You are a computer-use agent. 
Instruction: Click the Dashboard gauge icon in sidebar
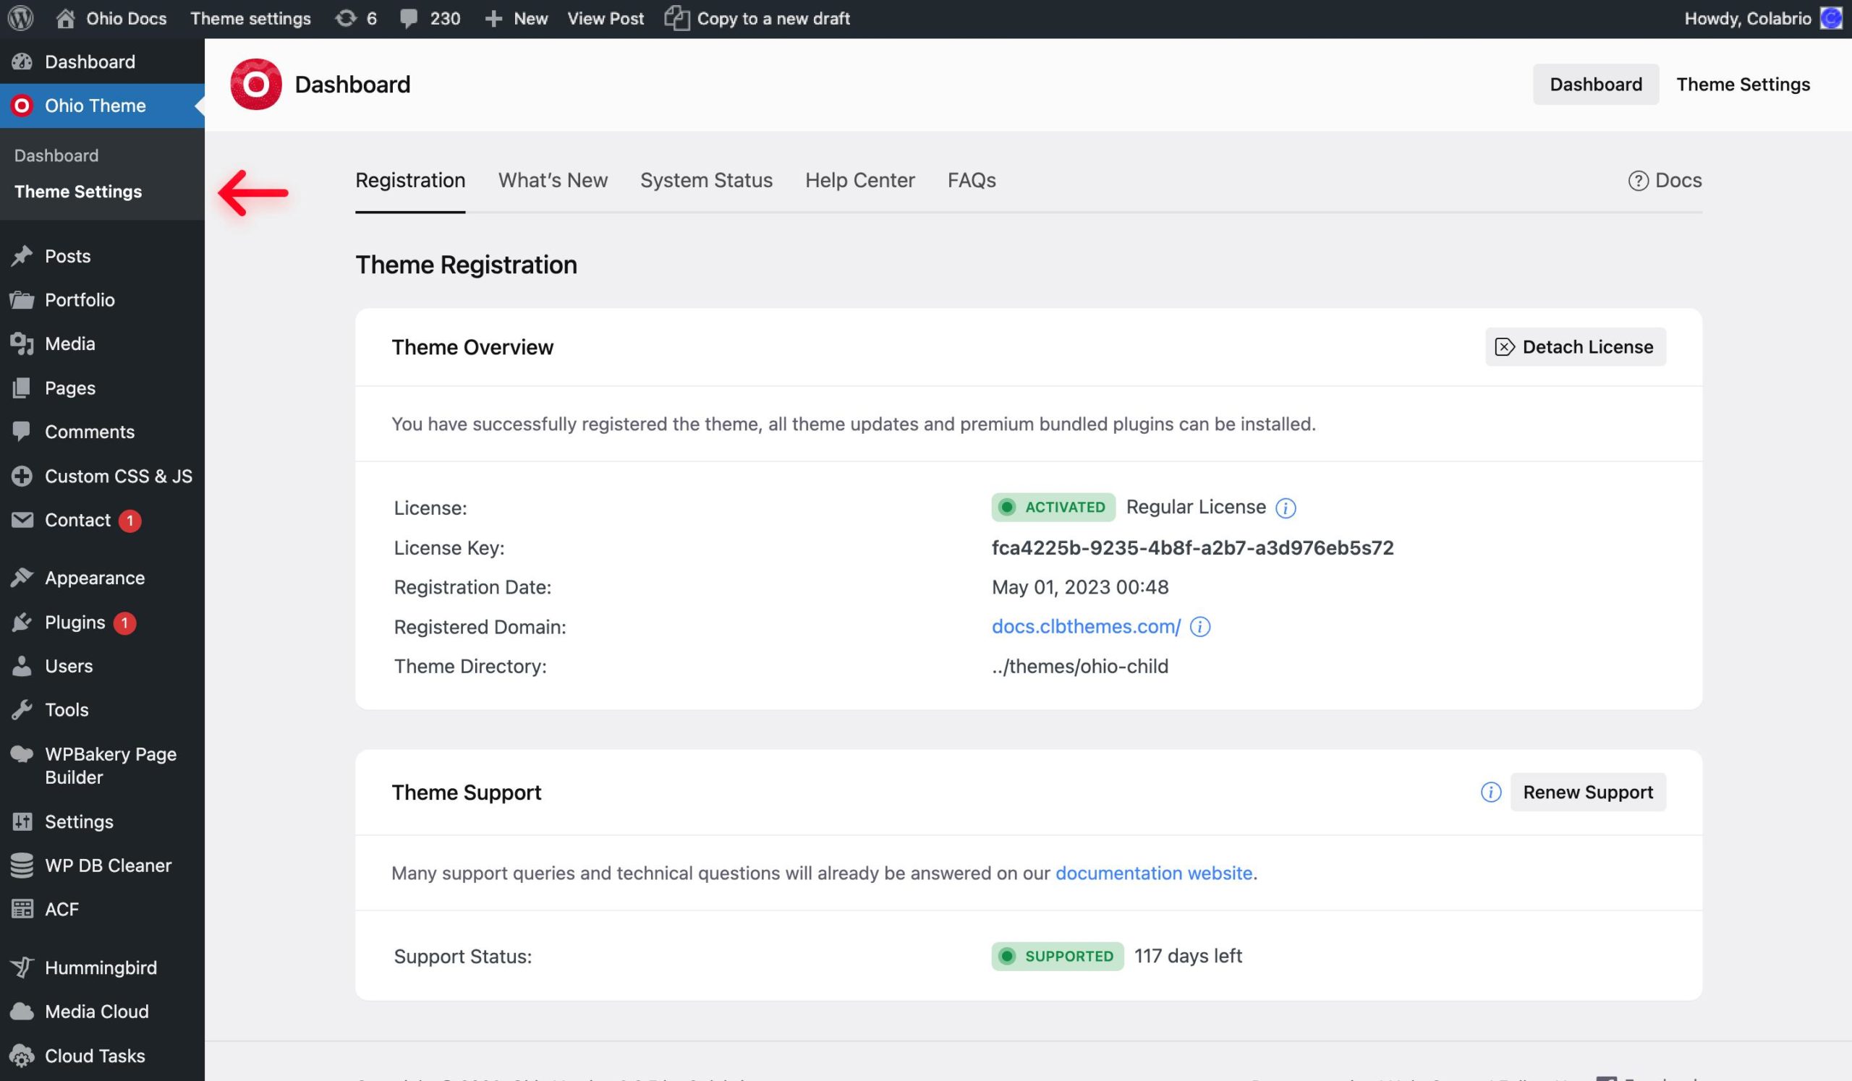(22, 61)
